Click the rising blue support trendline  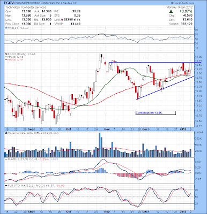(x=165, y=88)
